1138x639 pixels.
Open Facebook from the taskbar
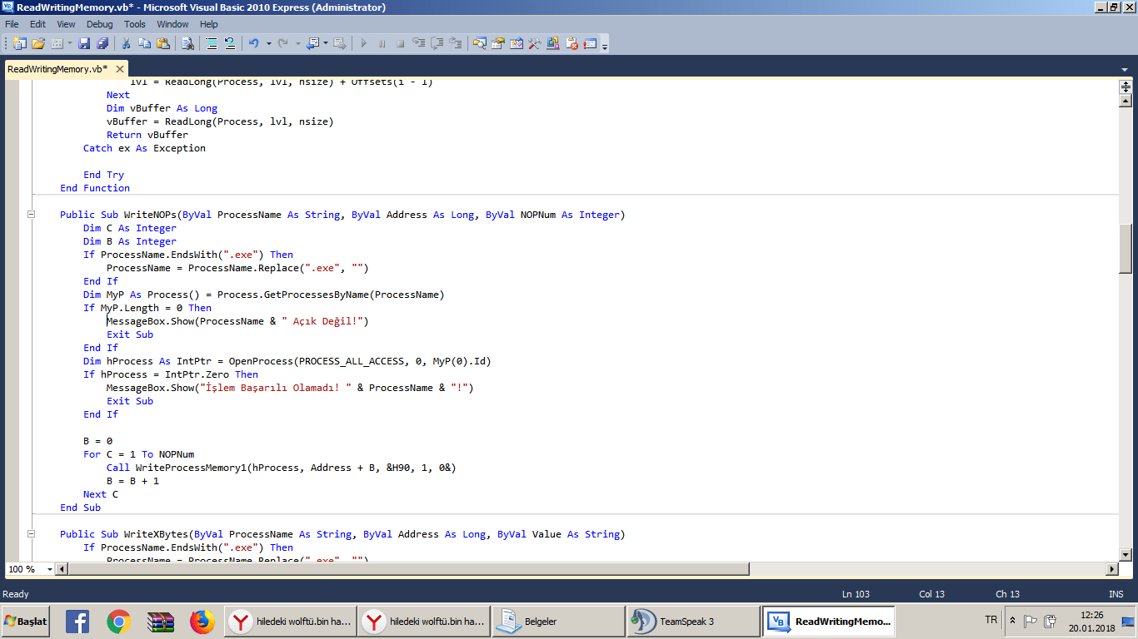pos(77,622)
